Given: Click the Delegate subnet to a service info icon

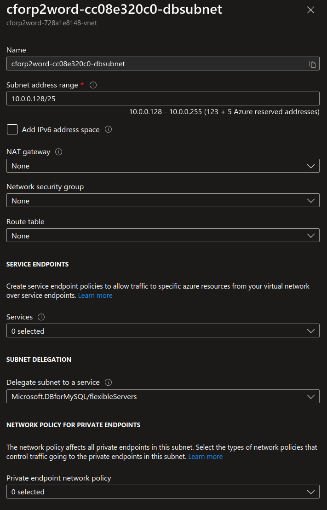Looking at the screenshot, I should point(107,382).
